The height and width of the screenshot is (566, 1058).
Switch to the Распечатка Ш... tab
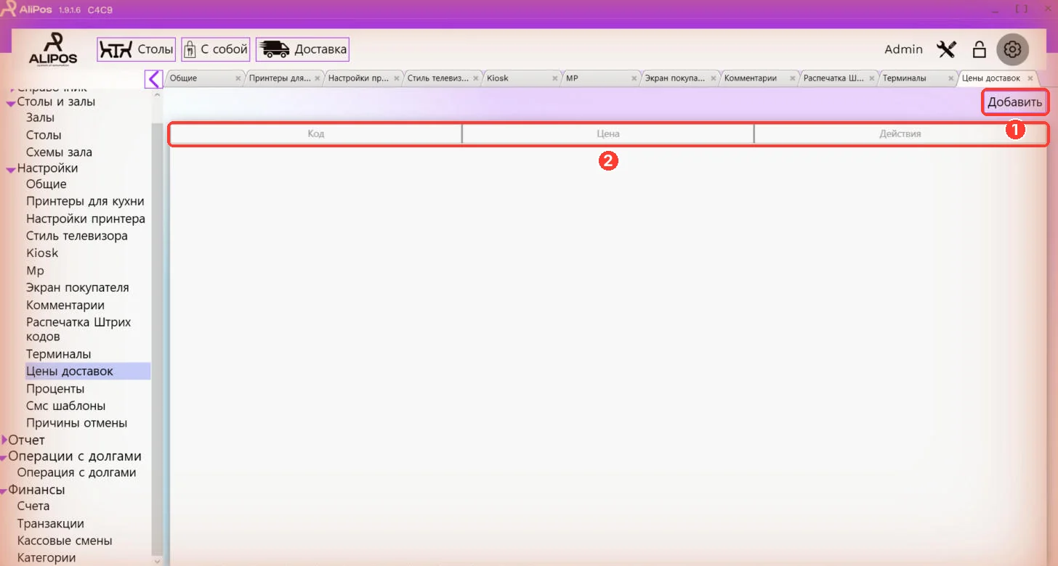click(834, 78)
